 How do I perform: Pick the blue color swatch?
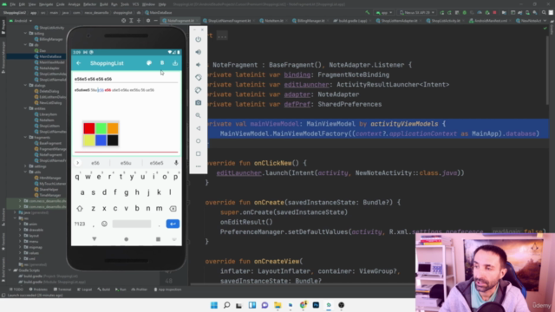101,140
